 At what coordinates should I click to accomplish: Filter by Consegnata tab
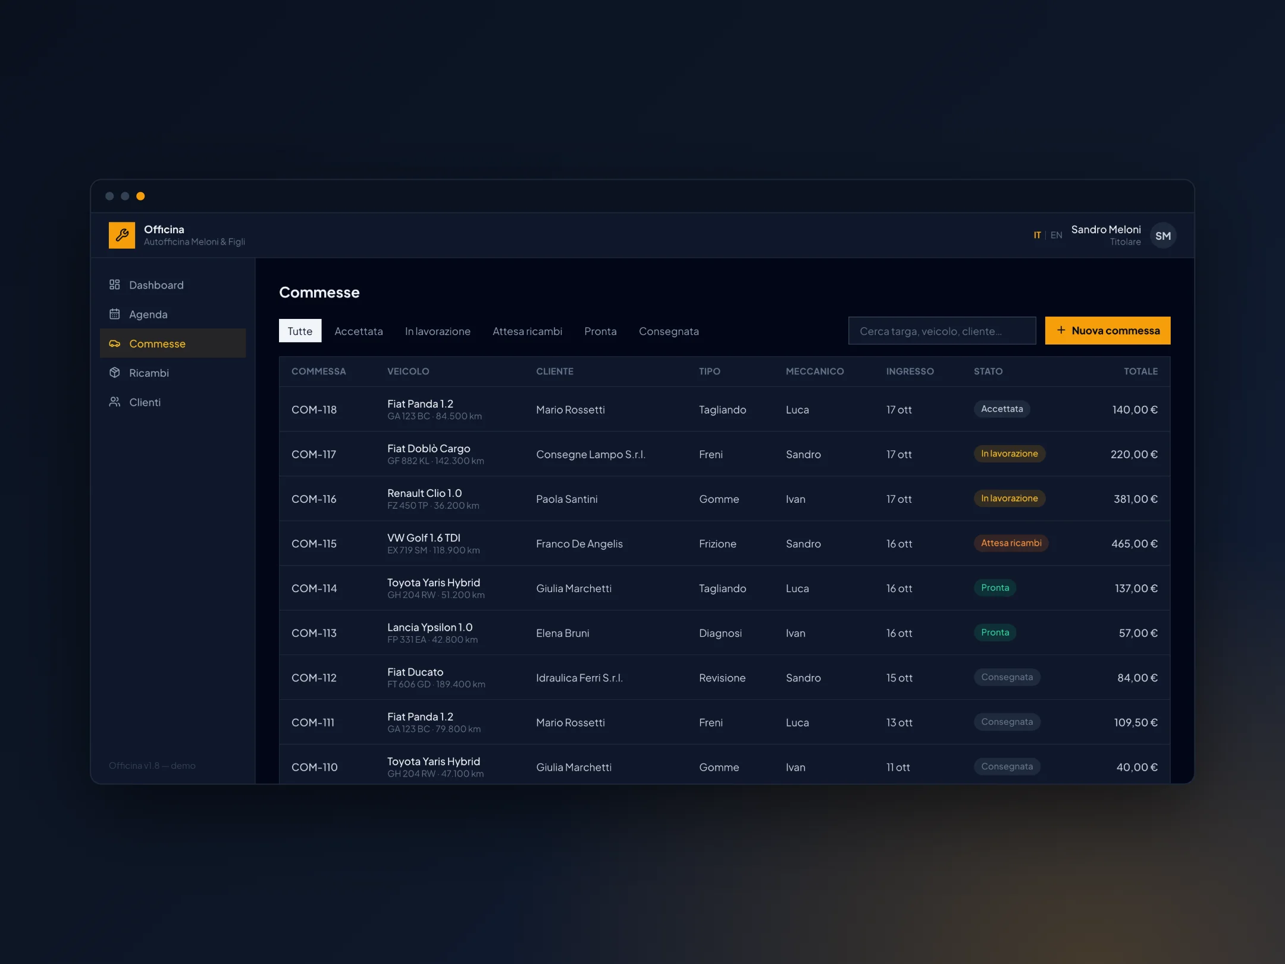[x=669, y=331]
